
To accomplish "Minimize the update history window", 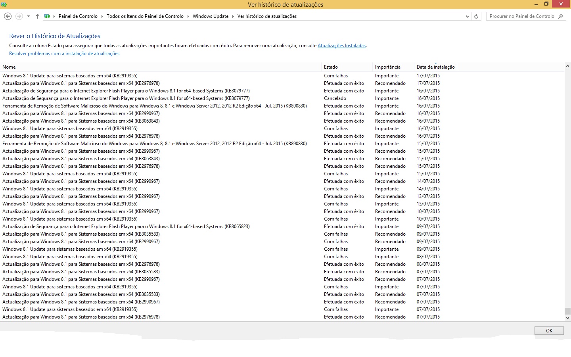I will (x=536, y=4).
